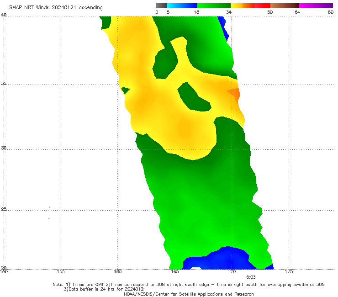This screenshot has height=297, width=338.
Task: Click the magenta-purple segment of the color bar
Action: tap(316, 5)
